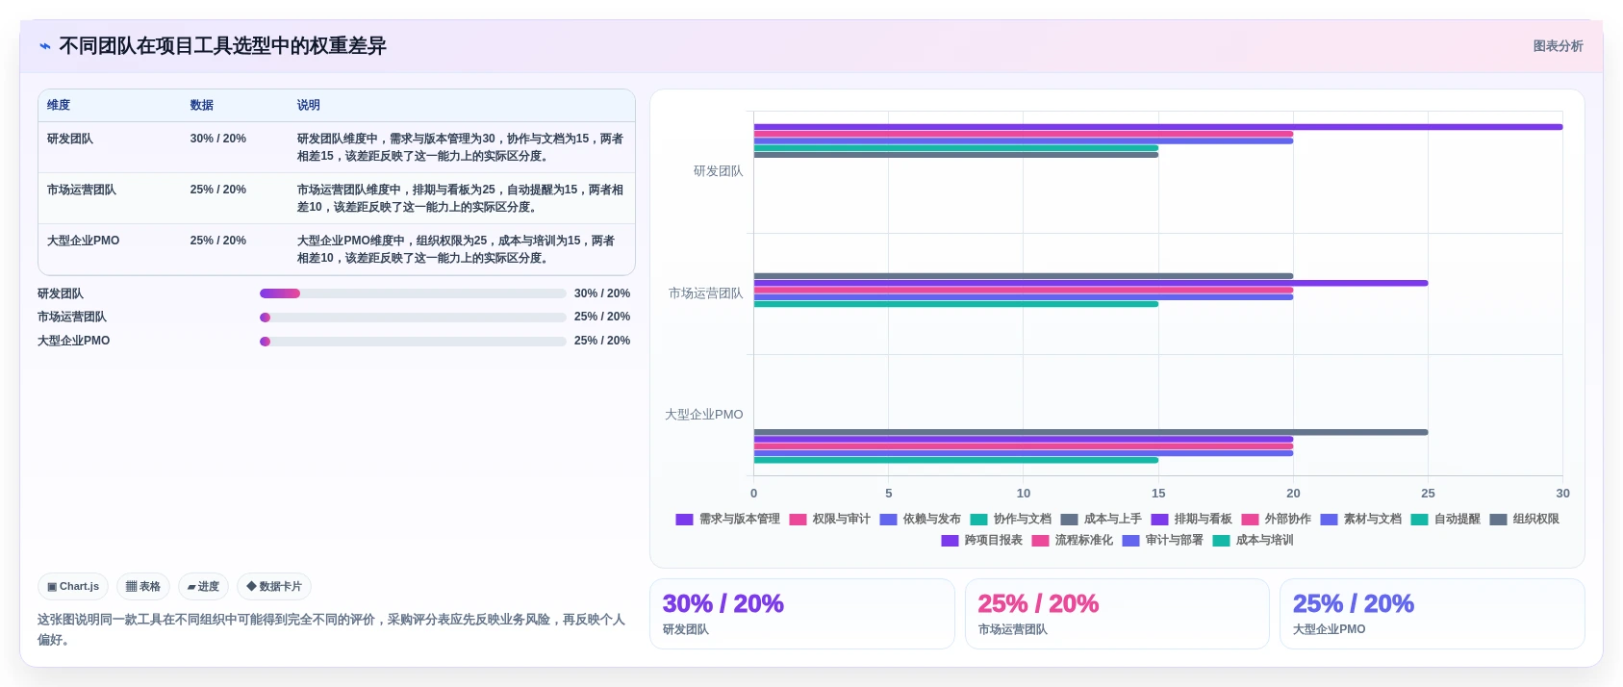Click the teal bar in 大型企业PMO chart group
The image size is (1623, 687).
956,460
